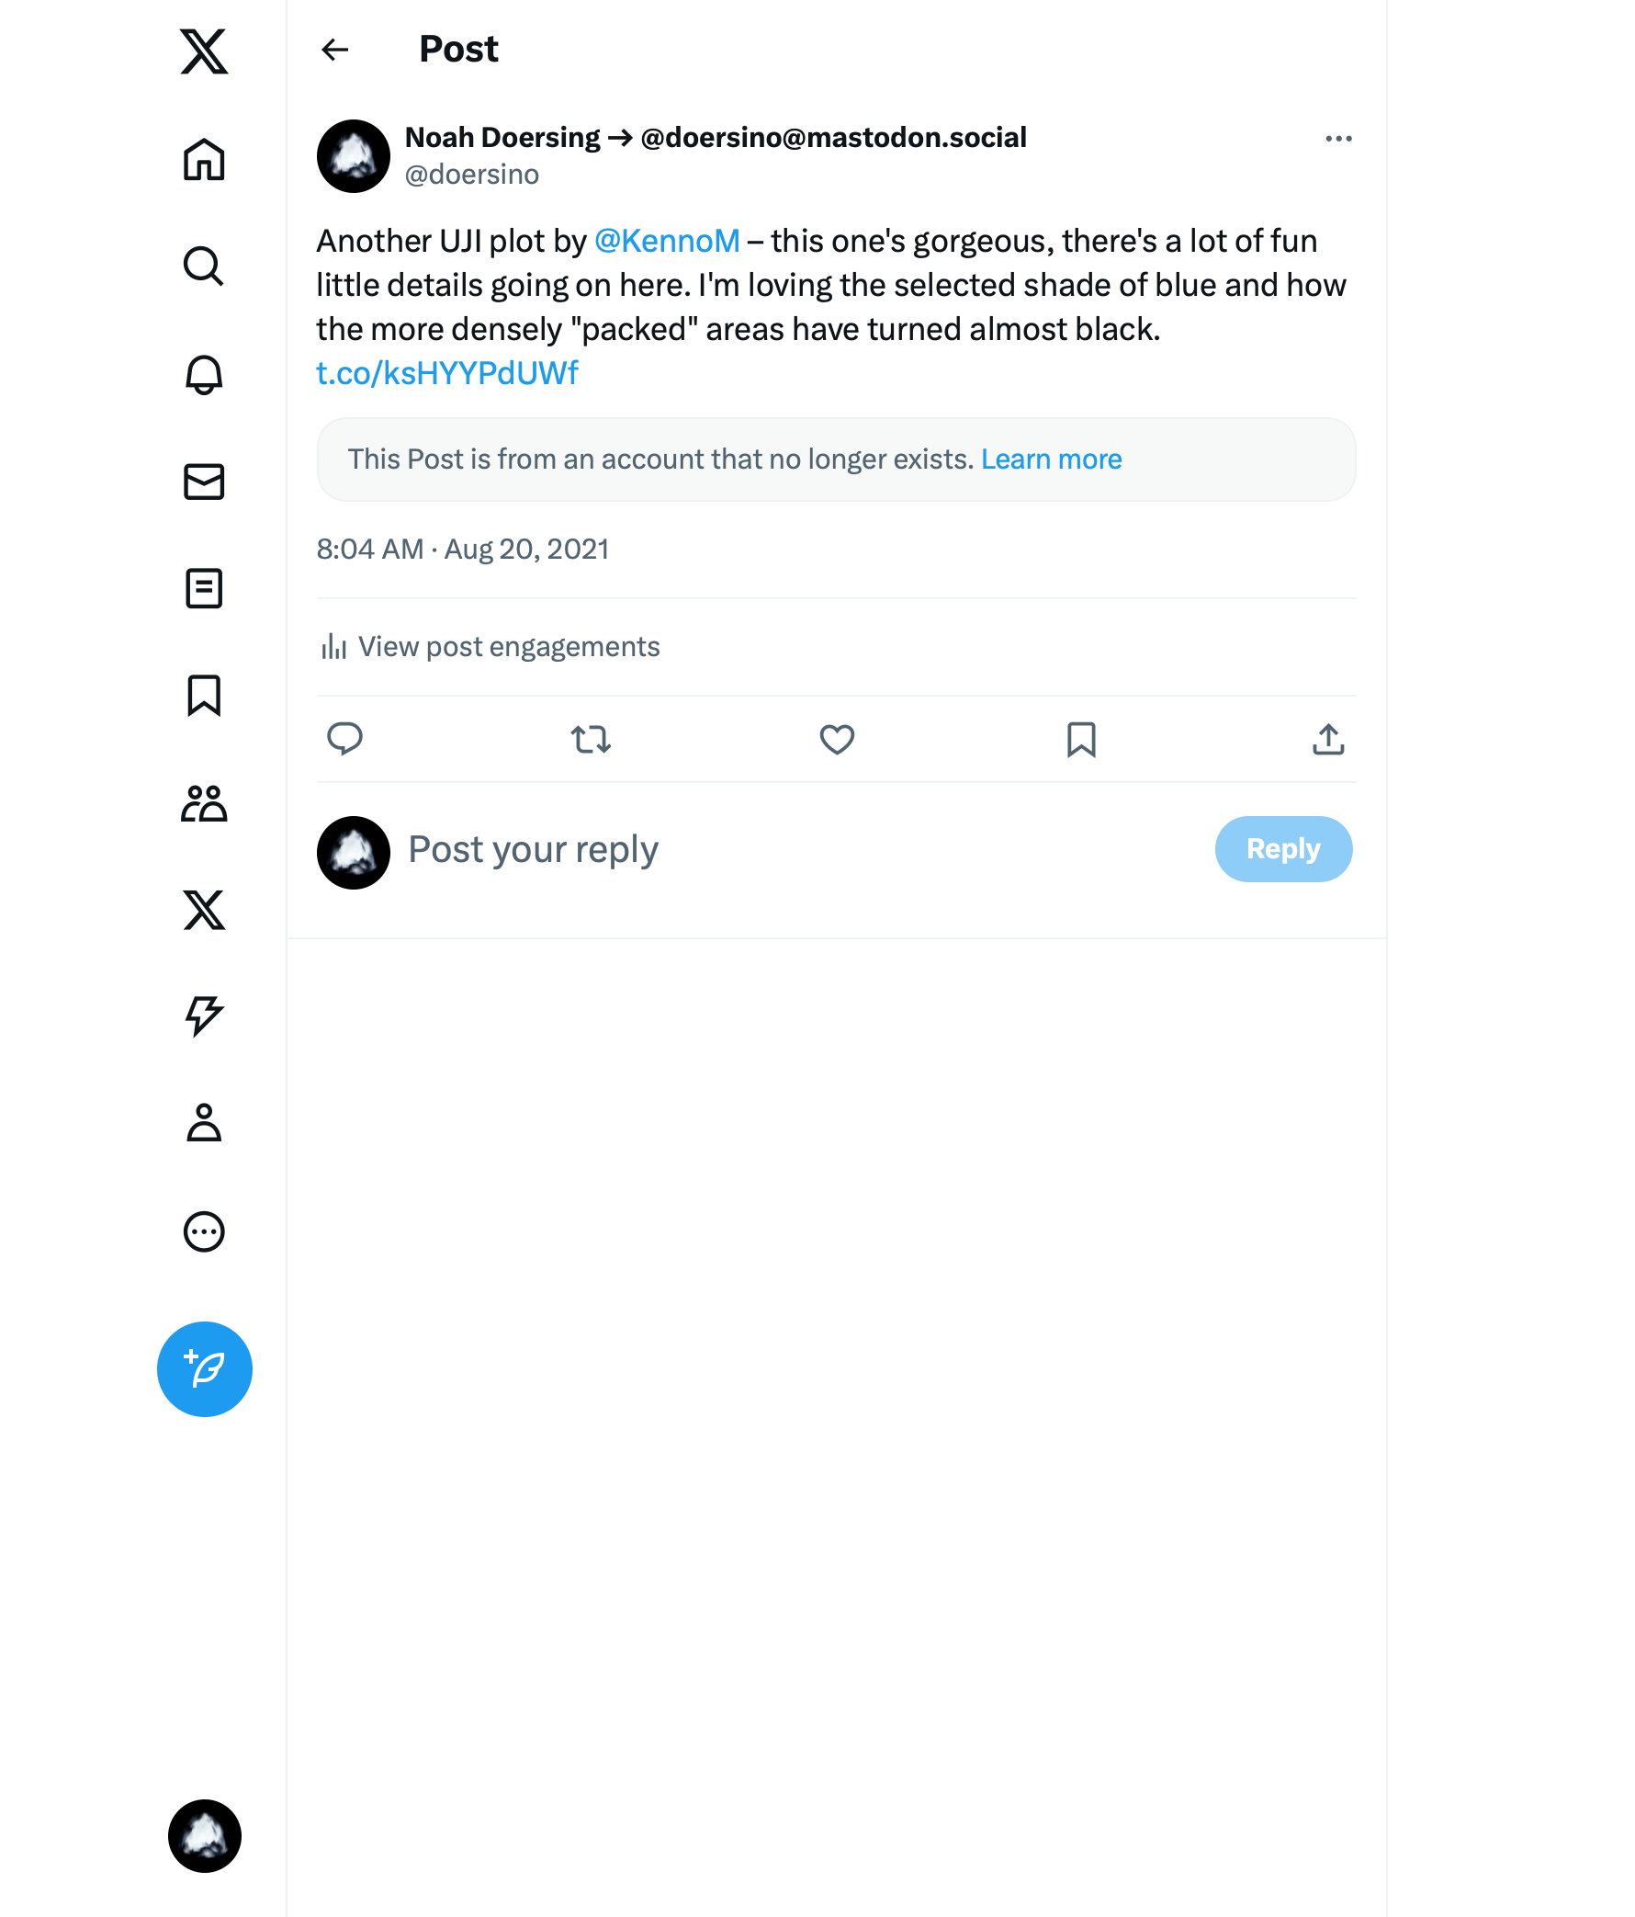
Task: Open Communities people icon in sidebar
Action: [x=203, y=803]
